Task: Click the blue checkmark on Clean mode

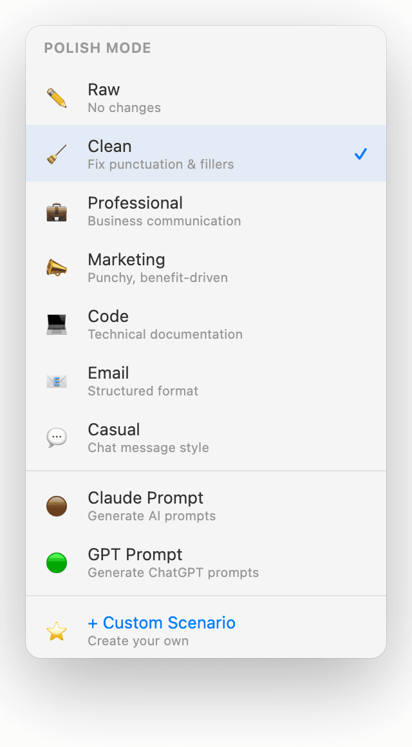Action: [360, 154]
